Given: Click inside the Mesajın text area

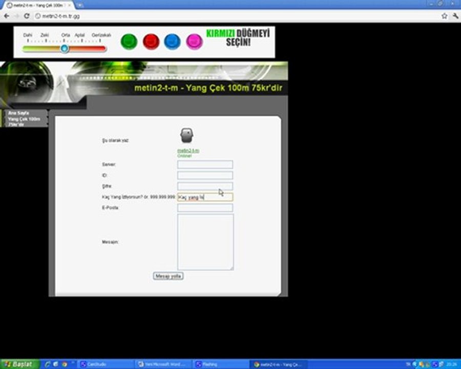Looking at the screenshot, I should pyautogui.click(x=205, y=242).
